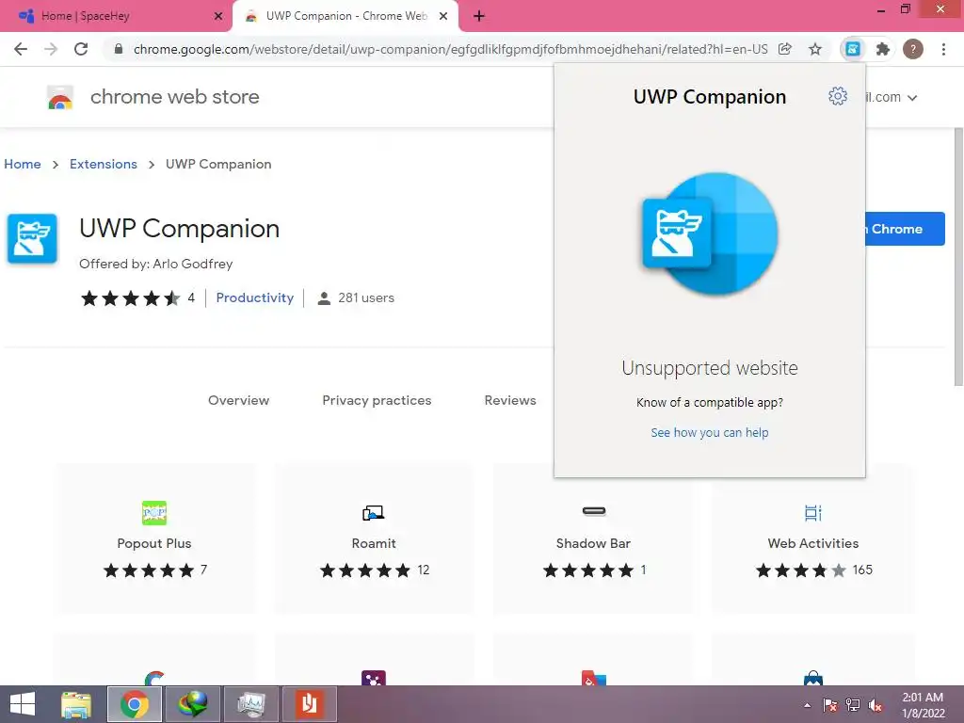This screenshot has height=723, width=964.
Task: Show hidden system tray icons
Action: tap(807, 705)
